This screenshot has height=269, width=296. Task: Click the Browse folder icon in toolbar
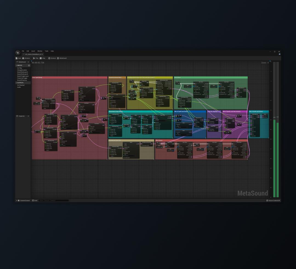24,58
